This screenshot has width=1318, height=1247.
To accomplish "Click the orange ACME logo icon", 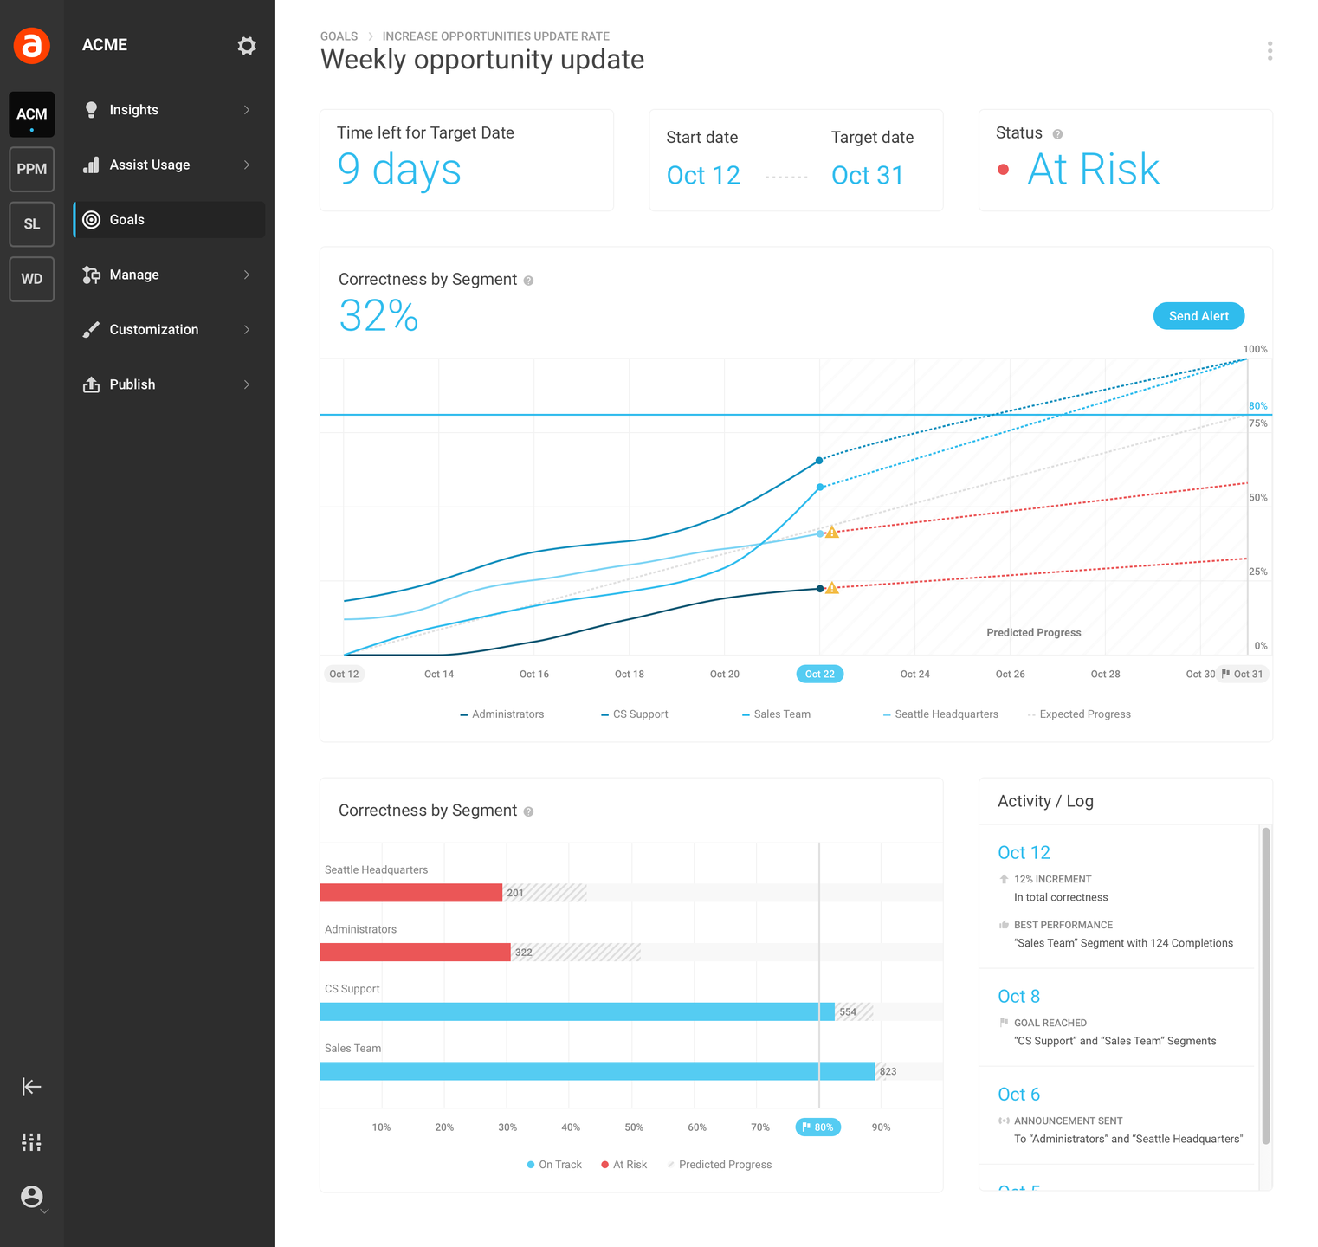I will click(32, 45).
